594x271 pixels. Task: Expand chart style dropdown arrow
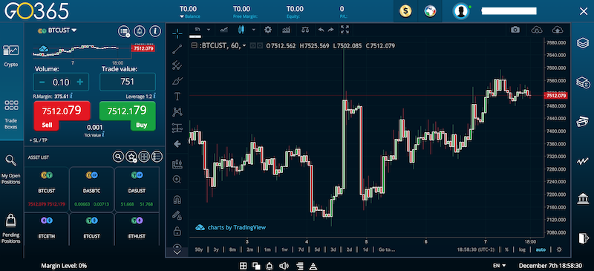coord(253,30)
